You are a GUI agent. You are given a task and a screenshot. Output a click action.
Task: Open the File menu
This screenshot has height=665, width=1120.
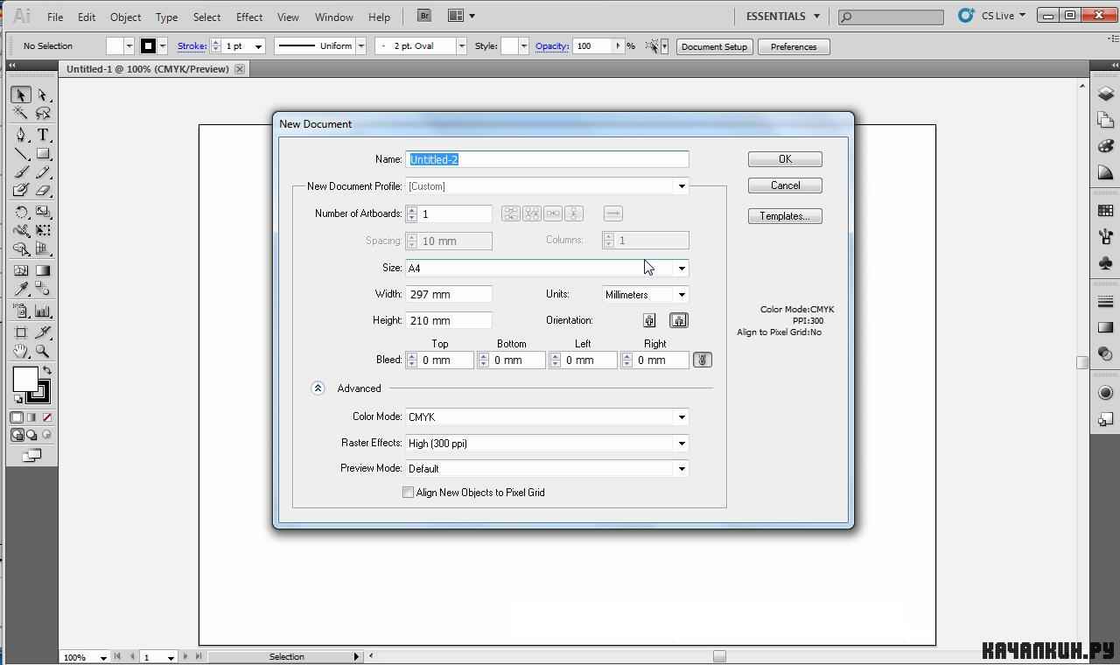coord(54,17)
